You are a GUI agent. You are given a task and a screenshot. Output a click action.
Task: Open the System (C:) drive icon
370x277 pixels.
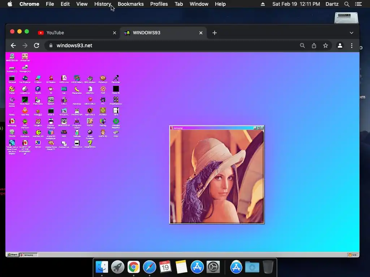coord(12,69)
